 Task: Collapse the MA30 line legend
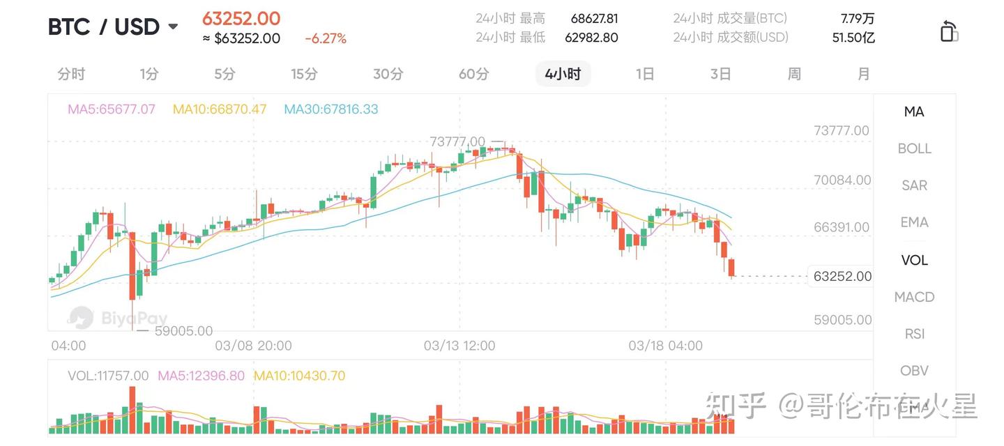click(330, 109)
